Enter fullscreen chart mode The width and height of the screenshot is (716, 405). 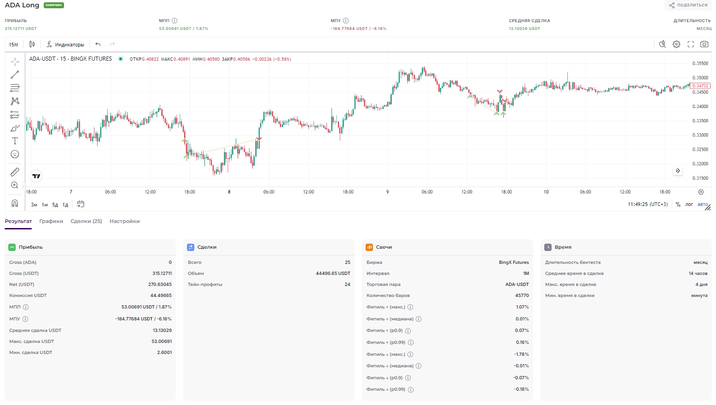(691, 45)
